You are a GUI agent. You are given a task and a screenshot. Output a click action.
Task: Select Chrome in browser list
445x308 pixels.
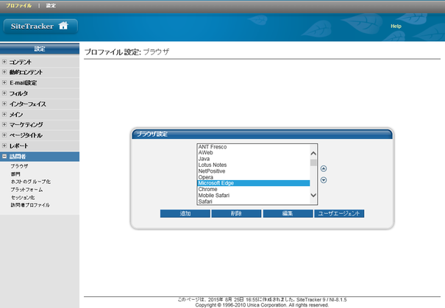pyautogui.click(x=254, y=189)
